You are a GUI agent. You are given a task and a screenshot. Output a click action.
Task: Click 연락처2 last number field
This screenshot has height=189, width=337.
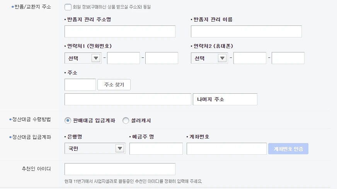[x=288, y=58]
